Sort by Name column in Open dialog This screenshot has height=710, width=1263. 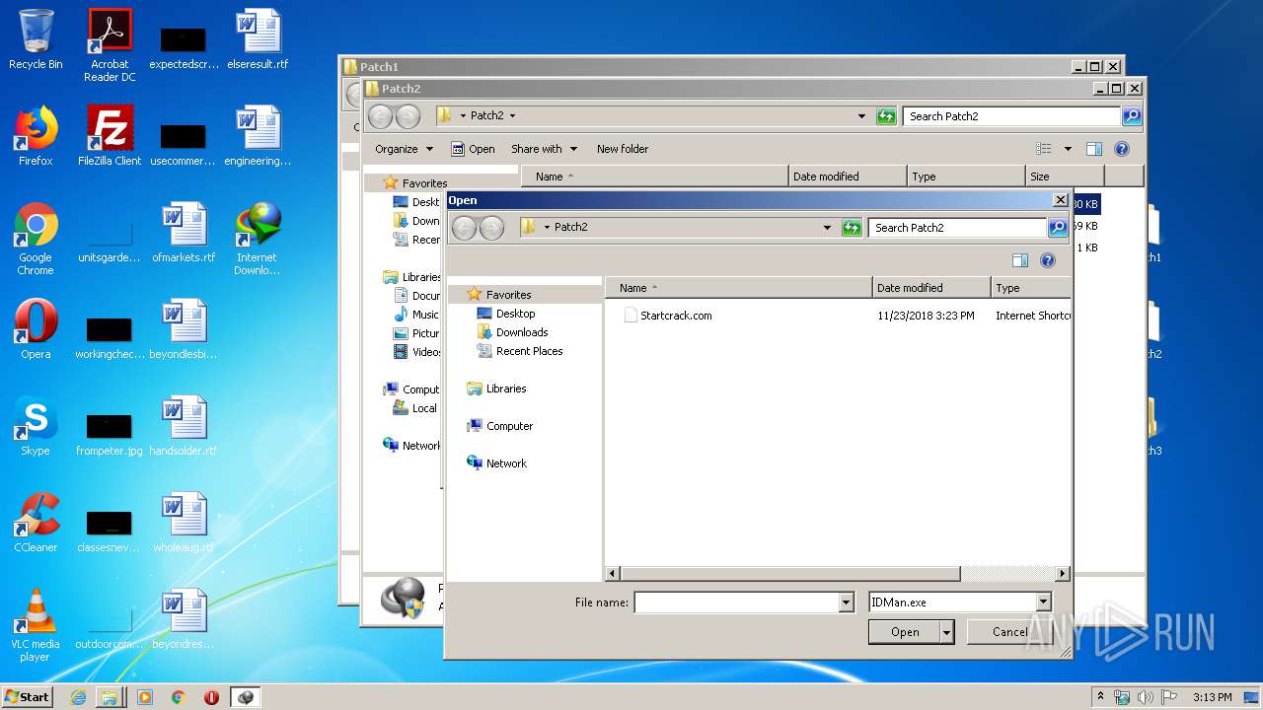(x=739, y=288)
